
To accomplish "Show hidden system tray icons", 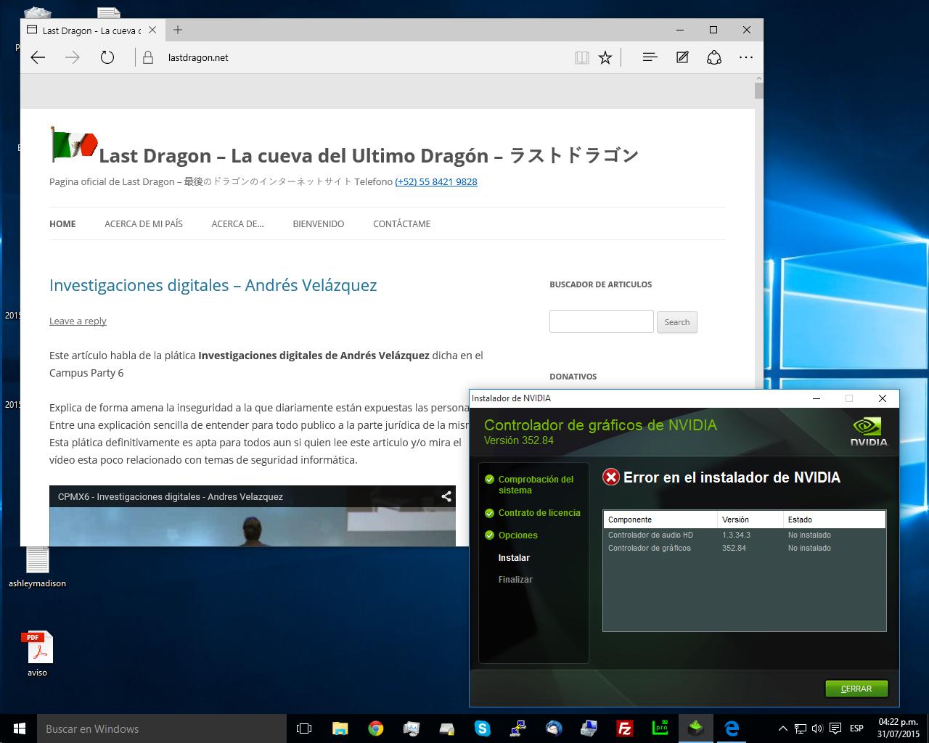I will (x=782, y=728).
